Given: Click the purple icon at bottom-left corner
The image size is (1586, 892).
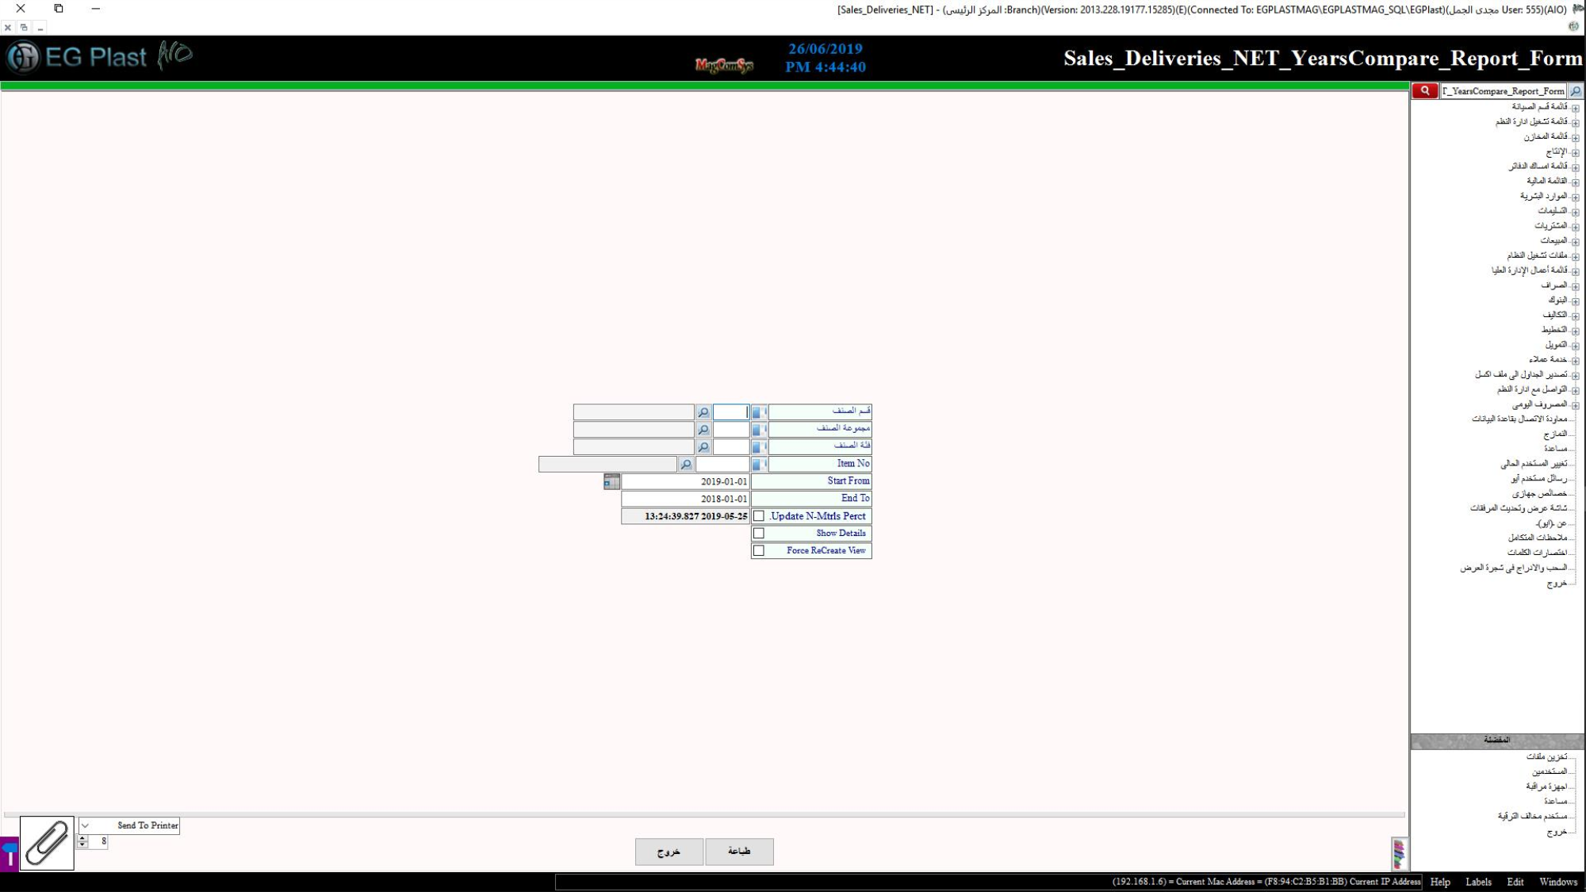Looking at the screenshot, I should [9, 854].
